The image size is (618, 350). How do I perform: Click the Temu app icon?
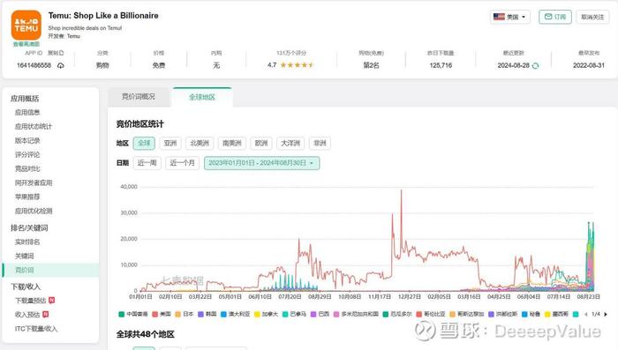(x=26, y=25)
